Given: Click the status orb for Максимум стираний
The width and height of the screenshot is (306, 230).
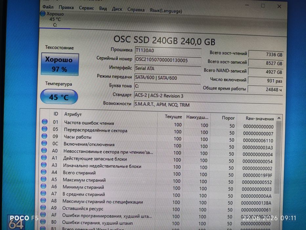Looking at the screenshot, I should (x=44, y=179).
